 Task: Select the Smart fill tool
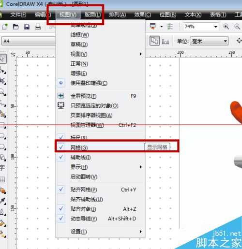click(2, 114)
